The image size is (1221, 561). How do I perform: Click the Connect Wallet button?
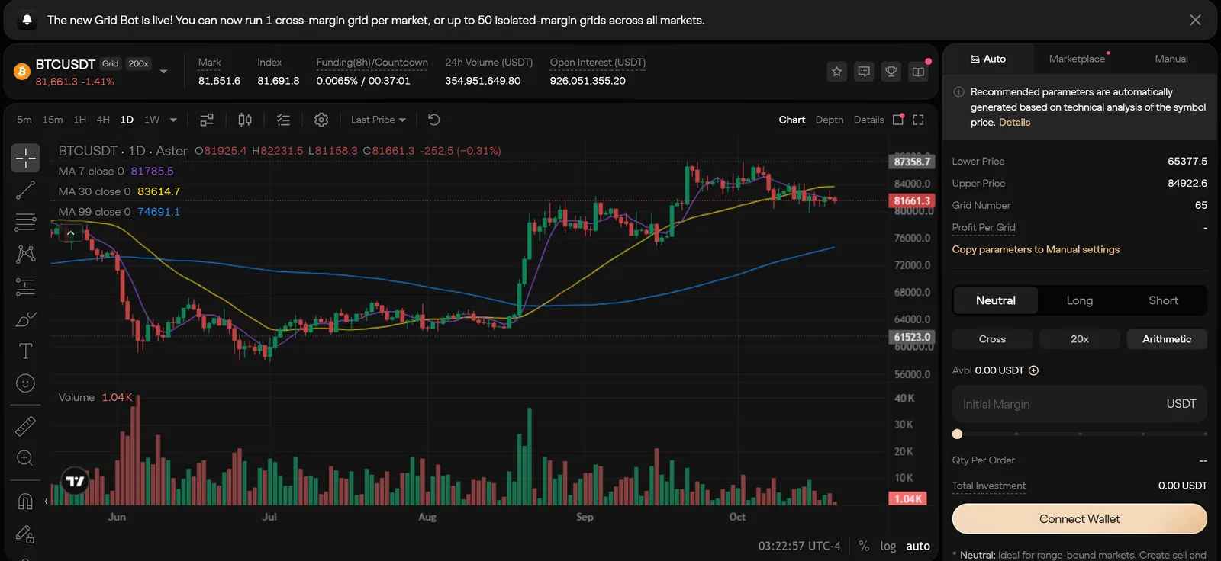pyautogui.click(x=1080, y=519)
